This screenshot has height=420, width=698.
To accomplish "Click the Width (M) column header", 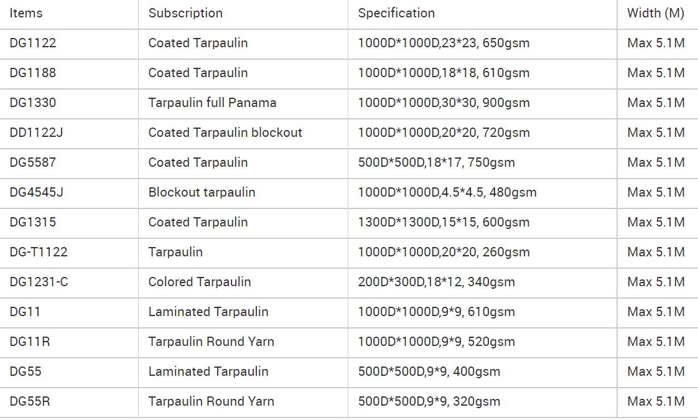I will click(656, 13).
